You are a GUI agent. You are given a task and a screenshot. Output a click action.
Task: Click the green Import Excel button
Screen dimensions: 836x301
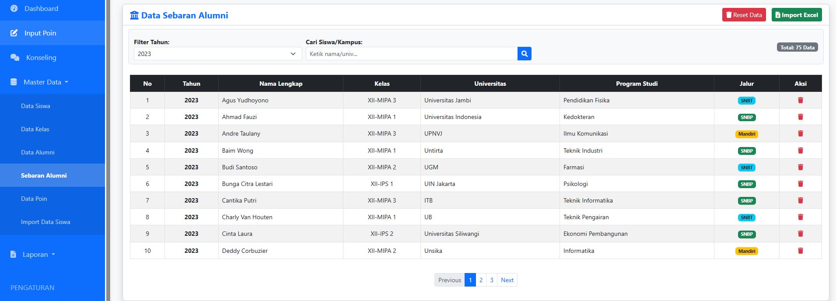pos(796,15)
